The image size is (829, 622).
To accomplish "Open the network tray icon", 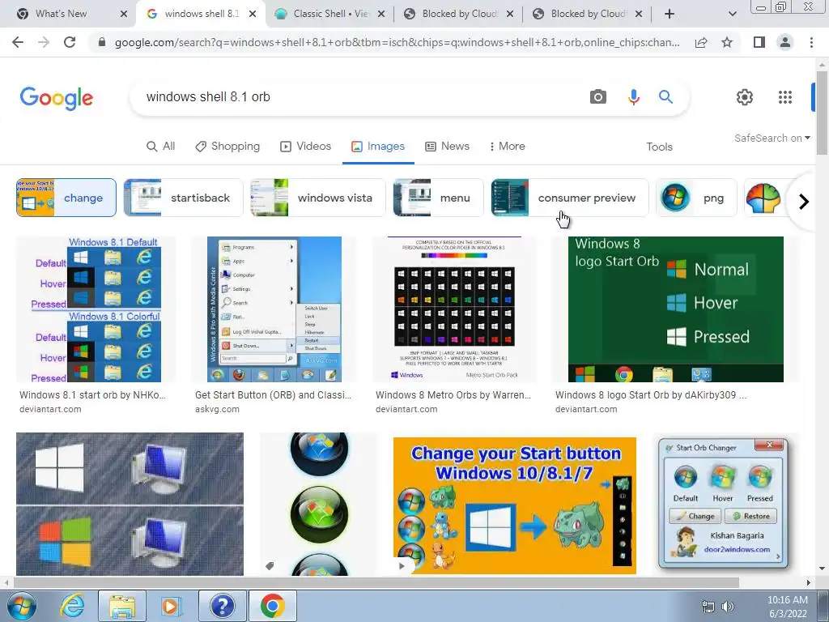I will (708, 607).
